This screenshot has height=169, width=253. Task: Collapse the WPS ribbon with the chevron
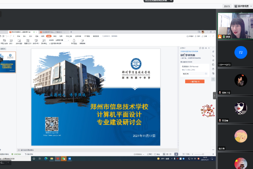[213, 36]
